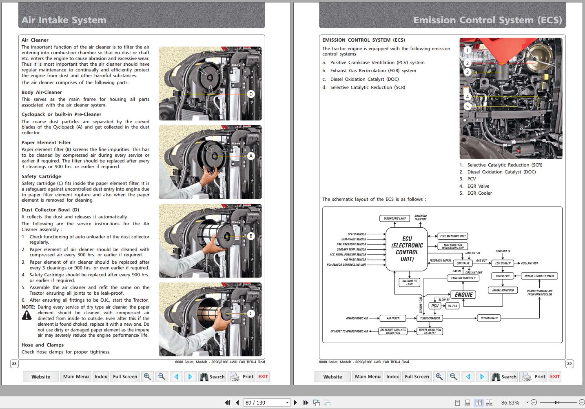Jump to last page in bottom bar
This screenshot has width=585, height=409.
[x=306, y=402]
